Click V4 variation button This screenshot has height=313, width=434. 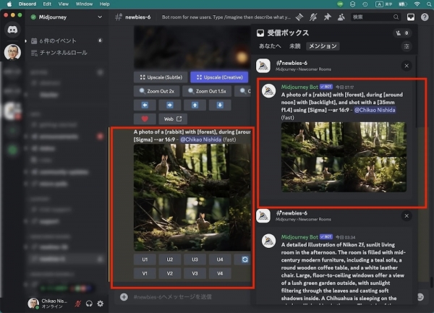click(x=220, y=273)
